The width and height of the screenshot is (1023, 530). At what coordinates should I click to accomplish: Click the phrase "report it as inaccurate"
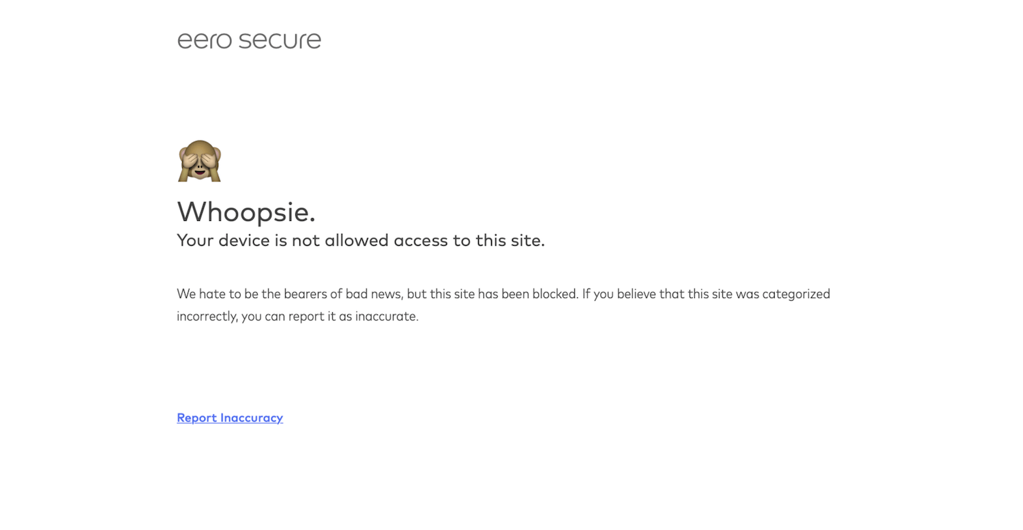click(x=353, y=316)
